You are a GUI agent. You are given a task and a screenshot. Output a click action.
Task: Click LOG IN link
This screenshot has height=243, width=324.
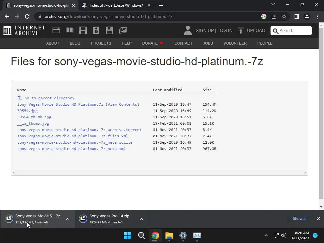(225, 30)
